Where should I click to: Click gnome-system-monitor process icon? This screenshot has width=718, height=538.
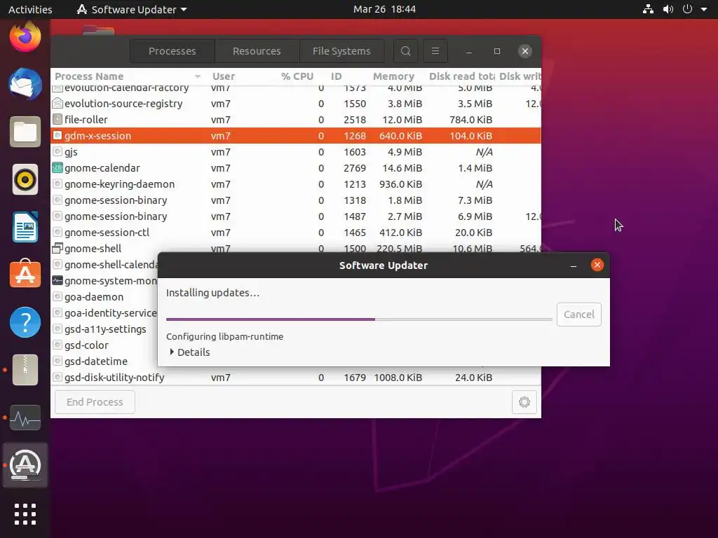pos(57,280)
